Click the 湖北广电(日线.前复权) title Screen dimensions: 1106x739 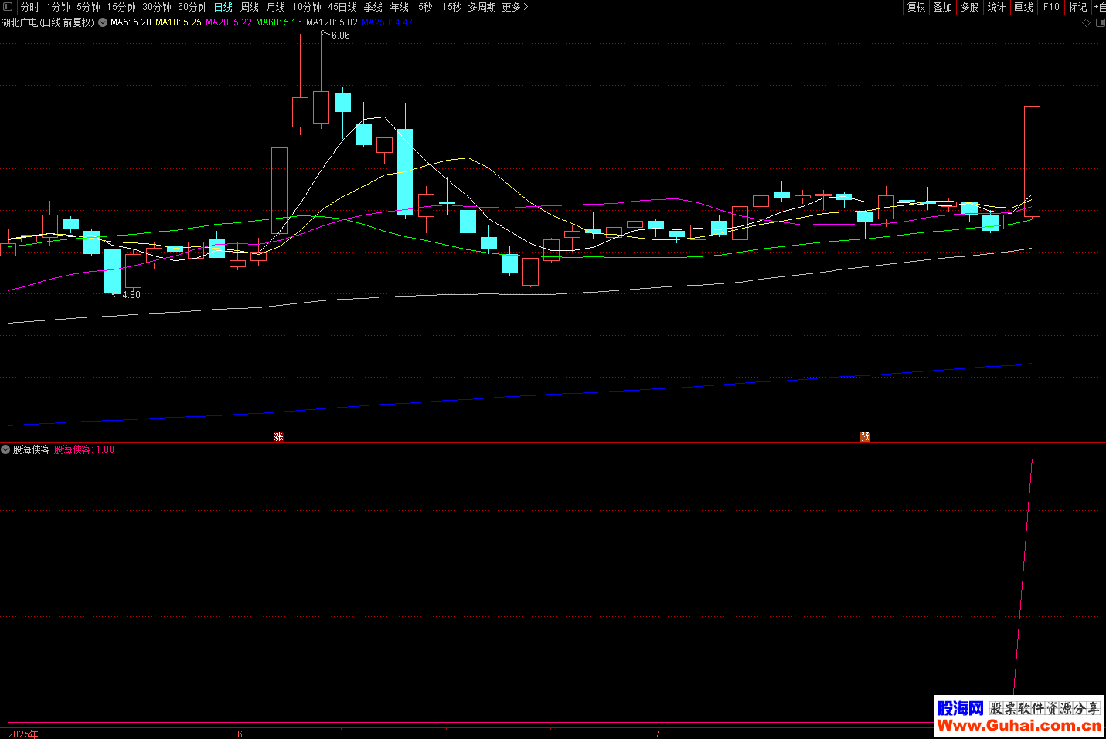48,22
